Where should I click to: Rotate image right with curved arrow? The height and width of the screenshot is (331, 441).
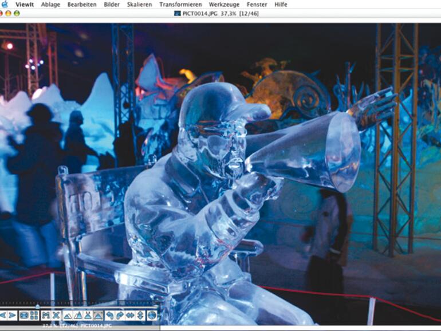(120, 315)
